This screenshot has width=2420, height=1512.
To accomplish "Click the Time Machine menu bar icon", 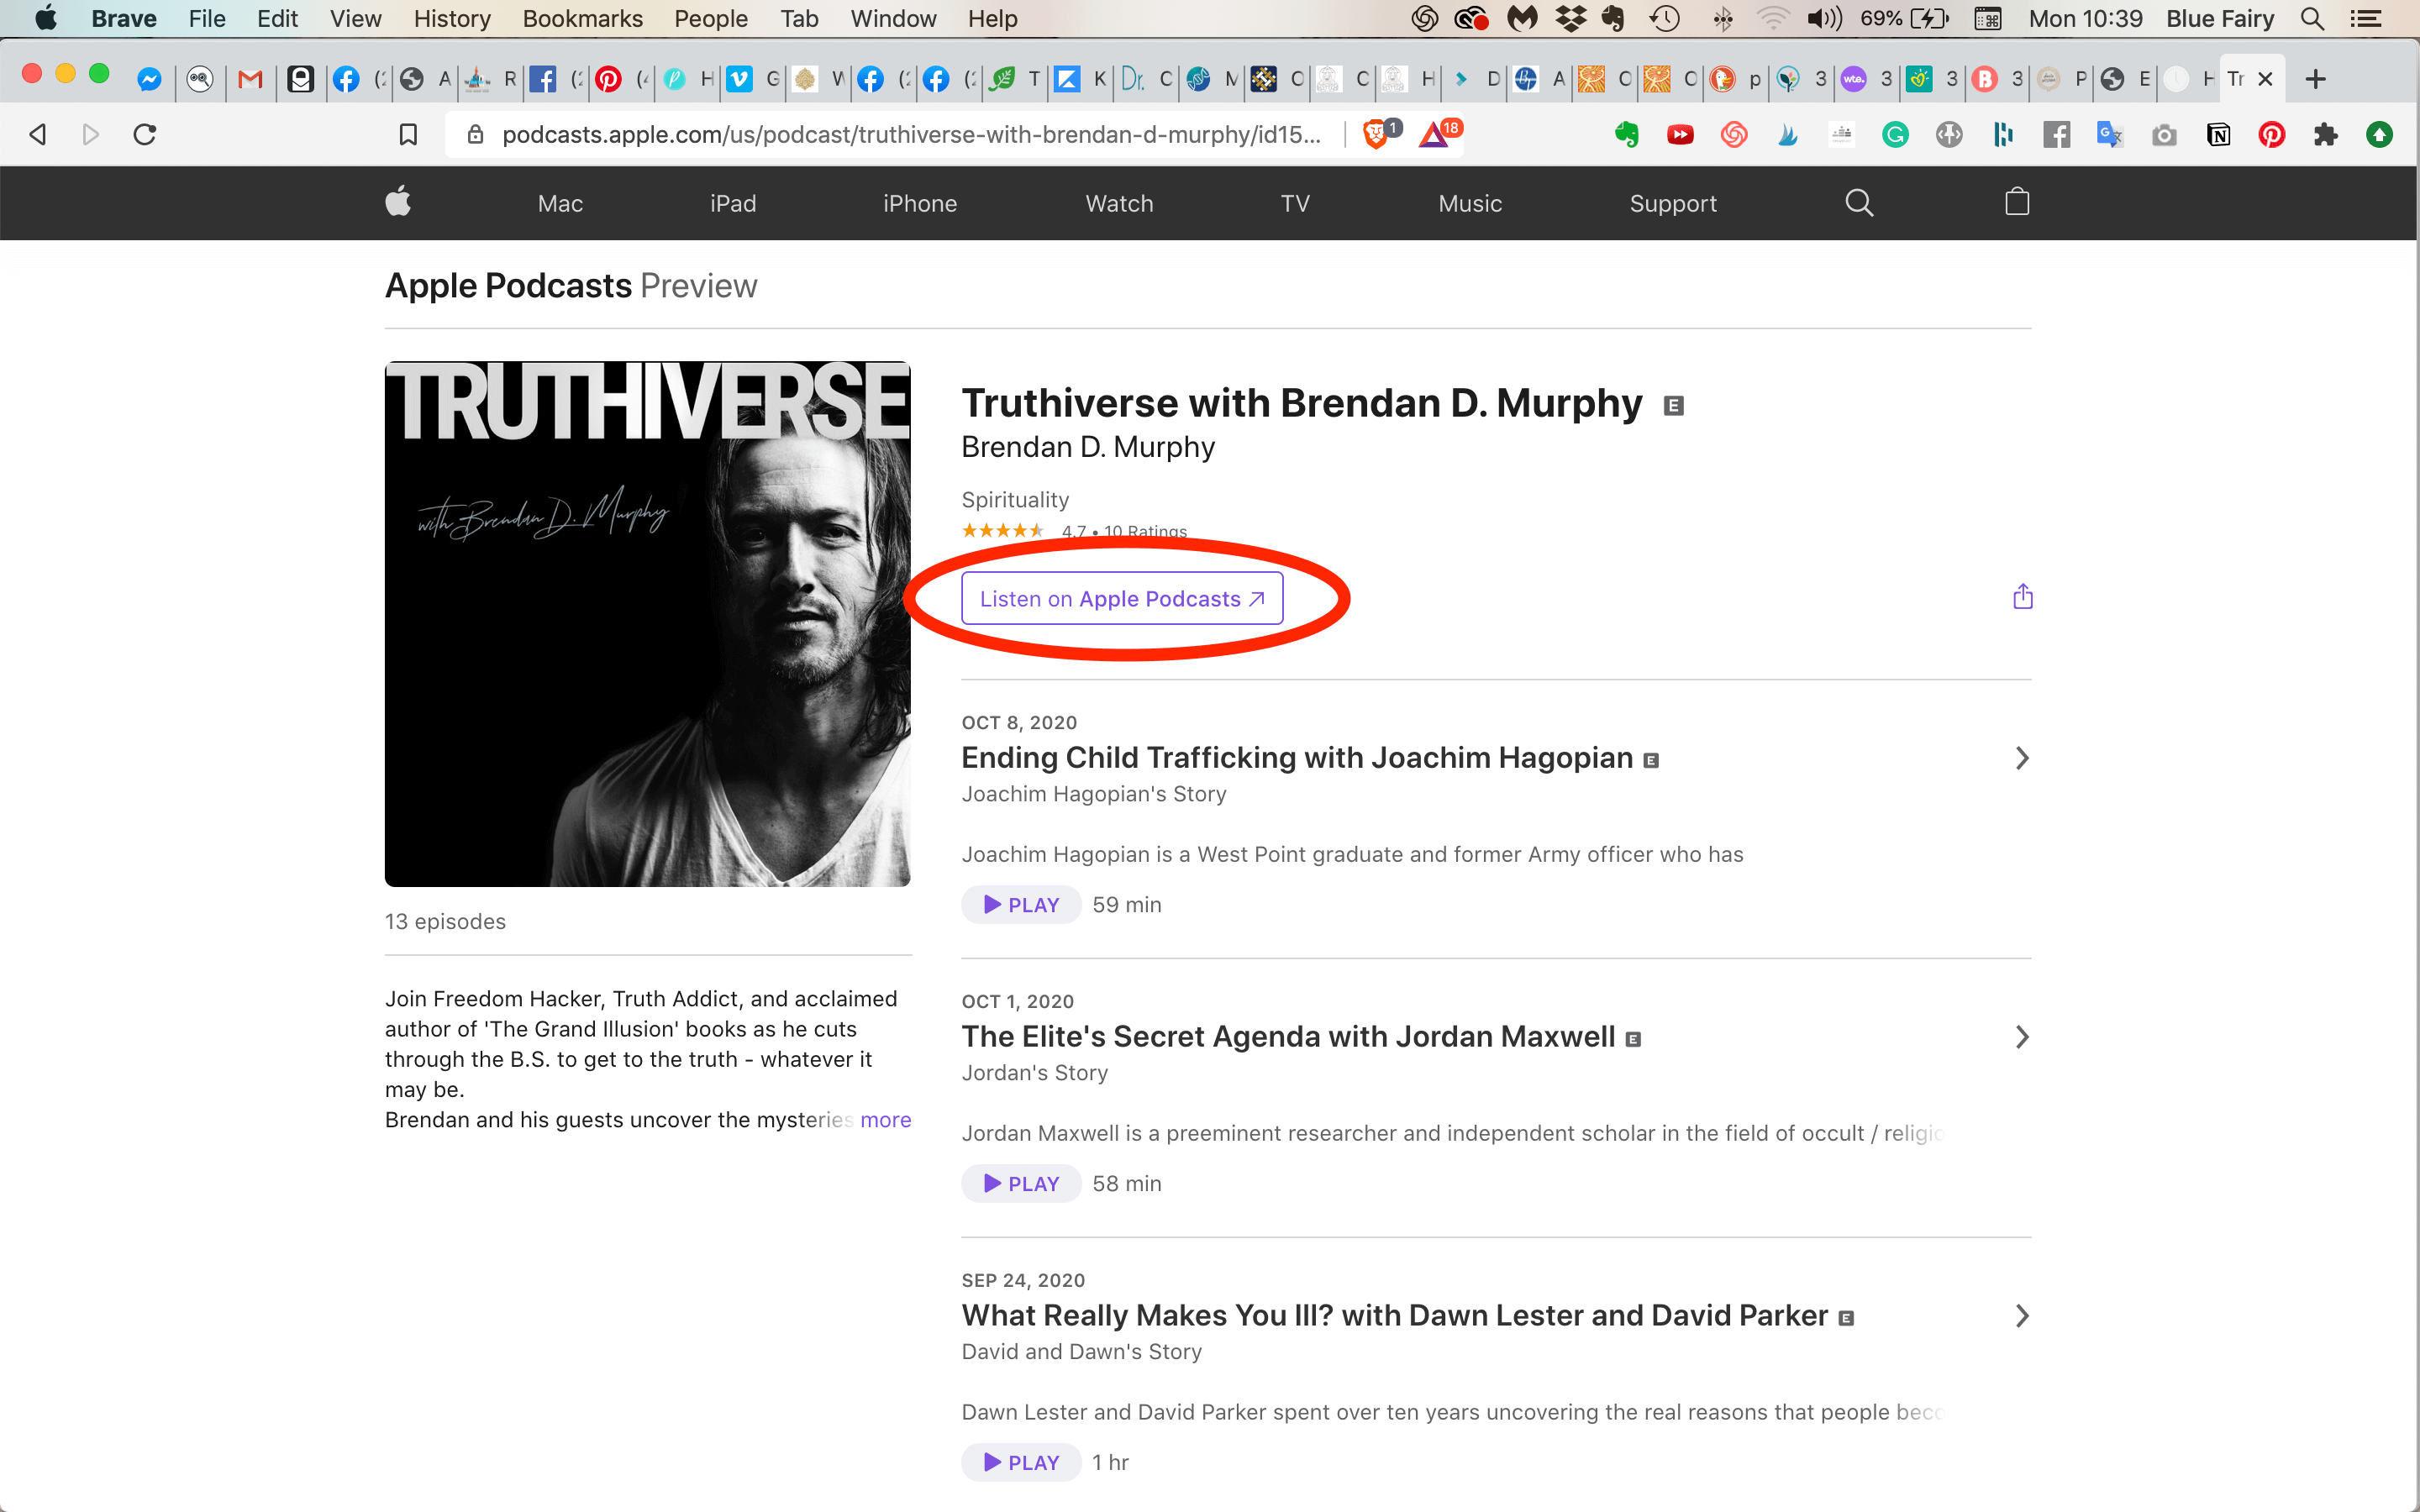I will [x=1665, y=19].
